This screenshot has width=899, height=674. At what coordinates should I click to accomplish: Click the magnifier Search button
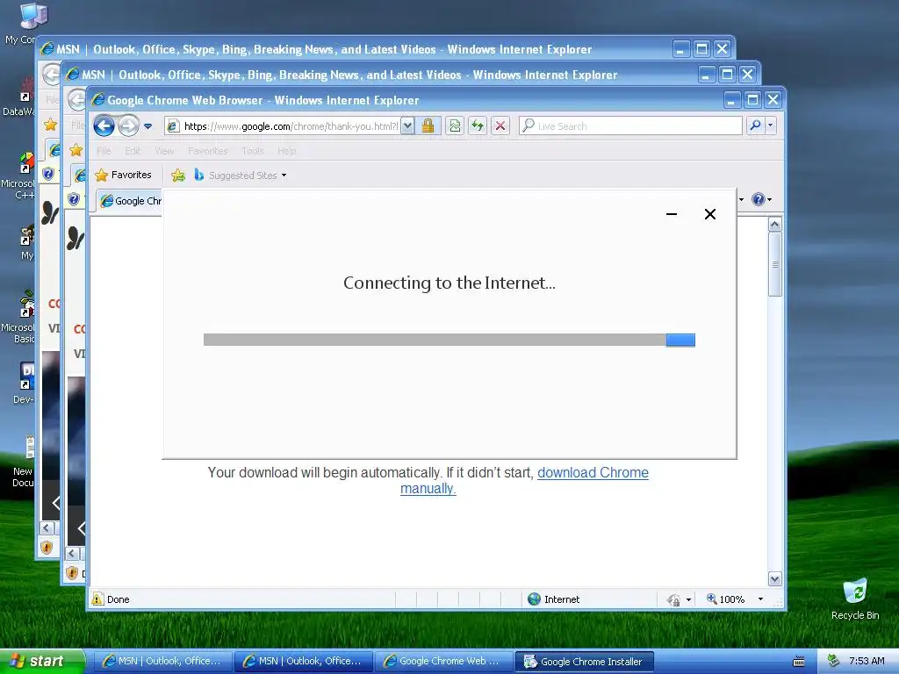755,125
